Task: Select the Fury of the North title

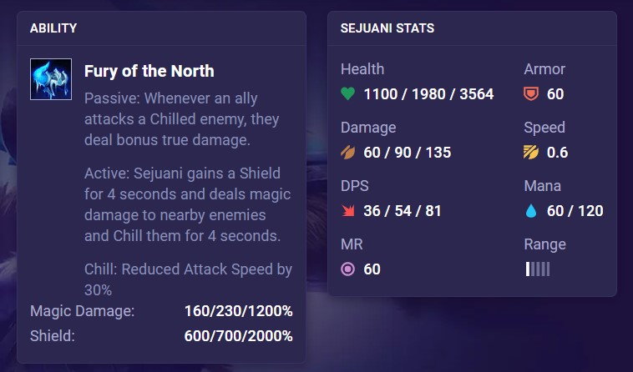Action: click(x=149, y=71)
